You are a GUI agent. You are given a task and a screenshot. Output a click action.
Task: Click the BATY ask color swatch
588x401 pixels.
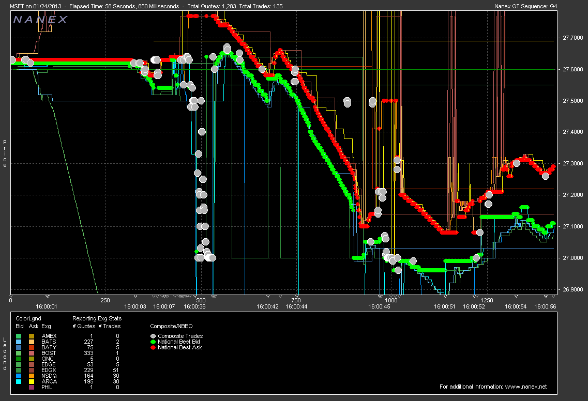point(32,347)
